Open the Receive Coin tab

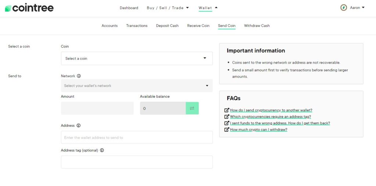(198, 26)
